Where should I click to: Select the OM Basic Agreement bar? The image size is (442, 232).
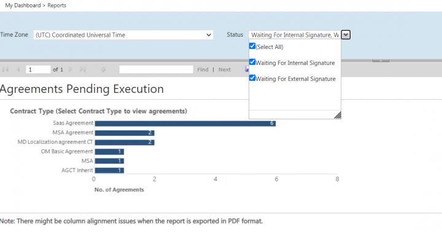(109, 152)
